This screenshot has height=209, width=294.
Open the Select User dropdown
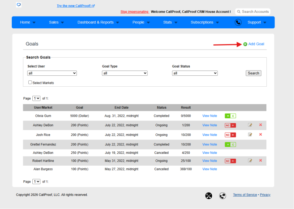pyautogui.click(x=52, y=73)
